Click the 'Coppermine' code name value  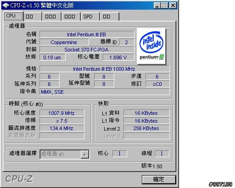click(x=64, y=42)
